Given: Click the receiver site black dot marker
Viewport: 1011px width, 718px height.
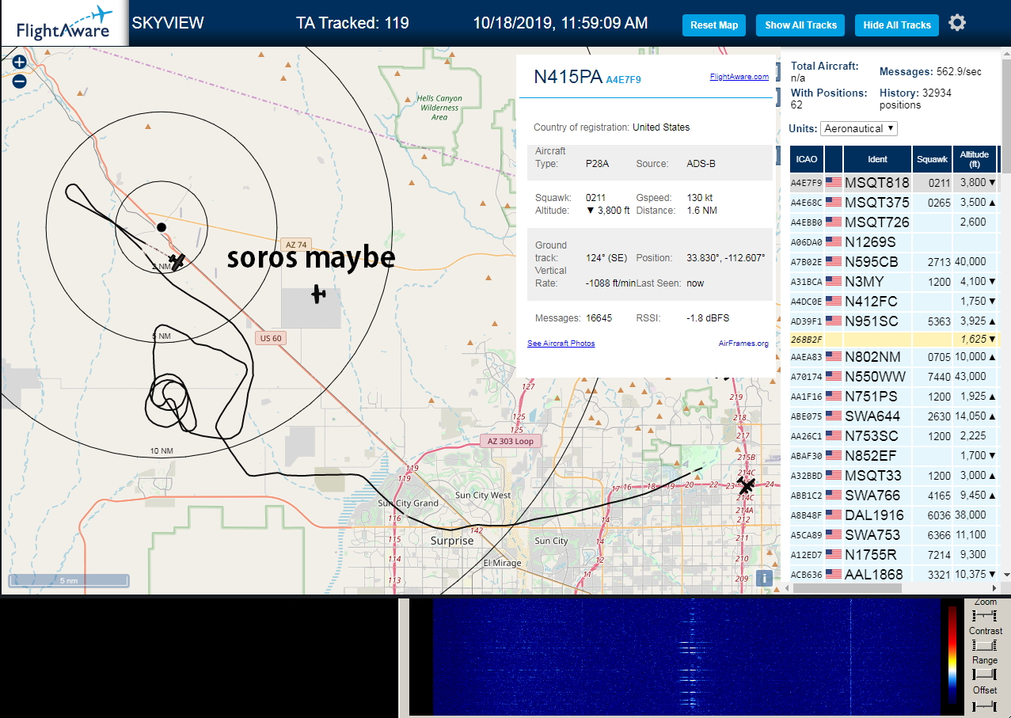Looking at the screenshot, I should pyautogui.click(x=161, y=227).
